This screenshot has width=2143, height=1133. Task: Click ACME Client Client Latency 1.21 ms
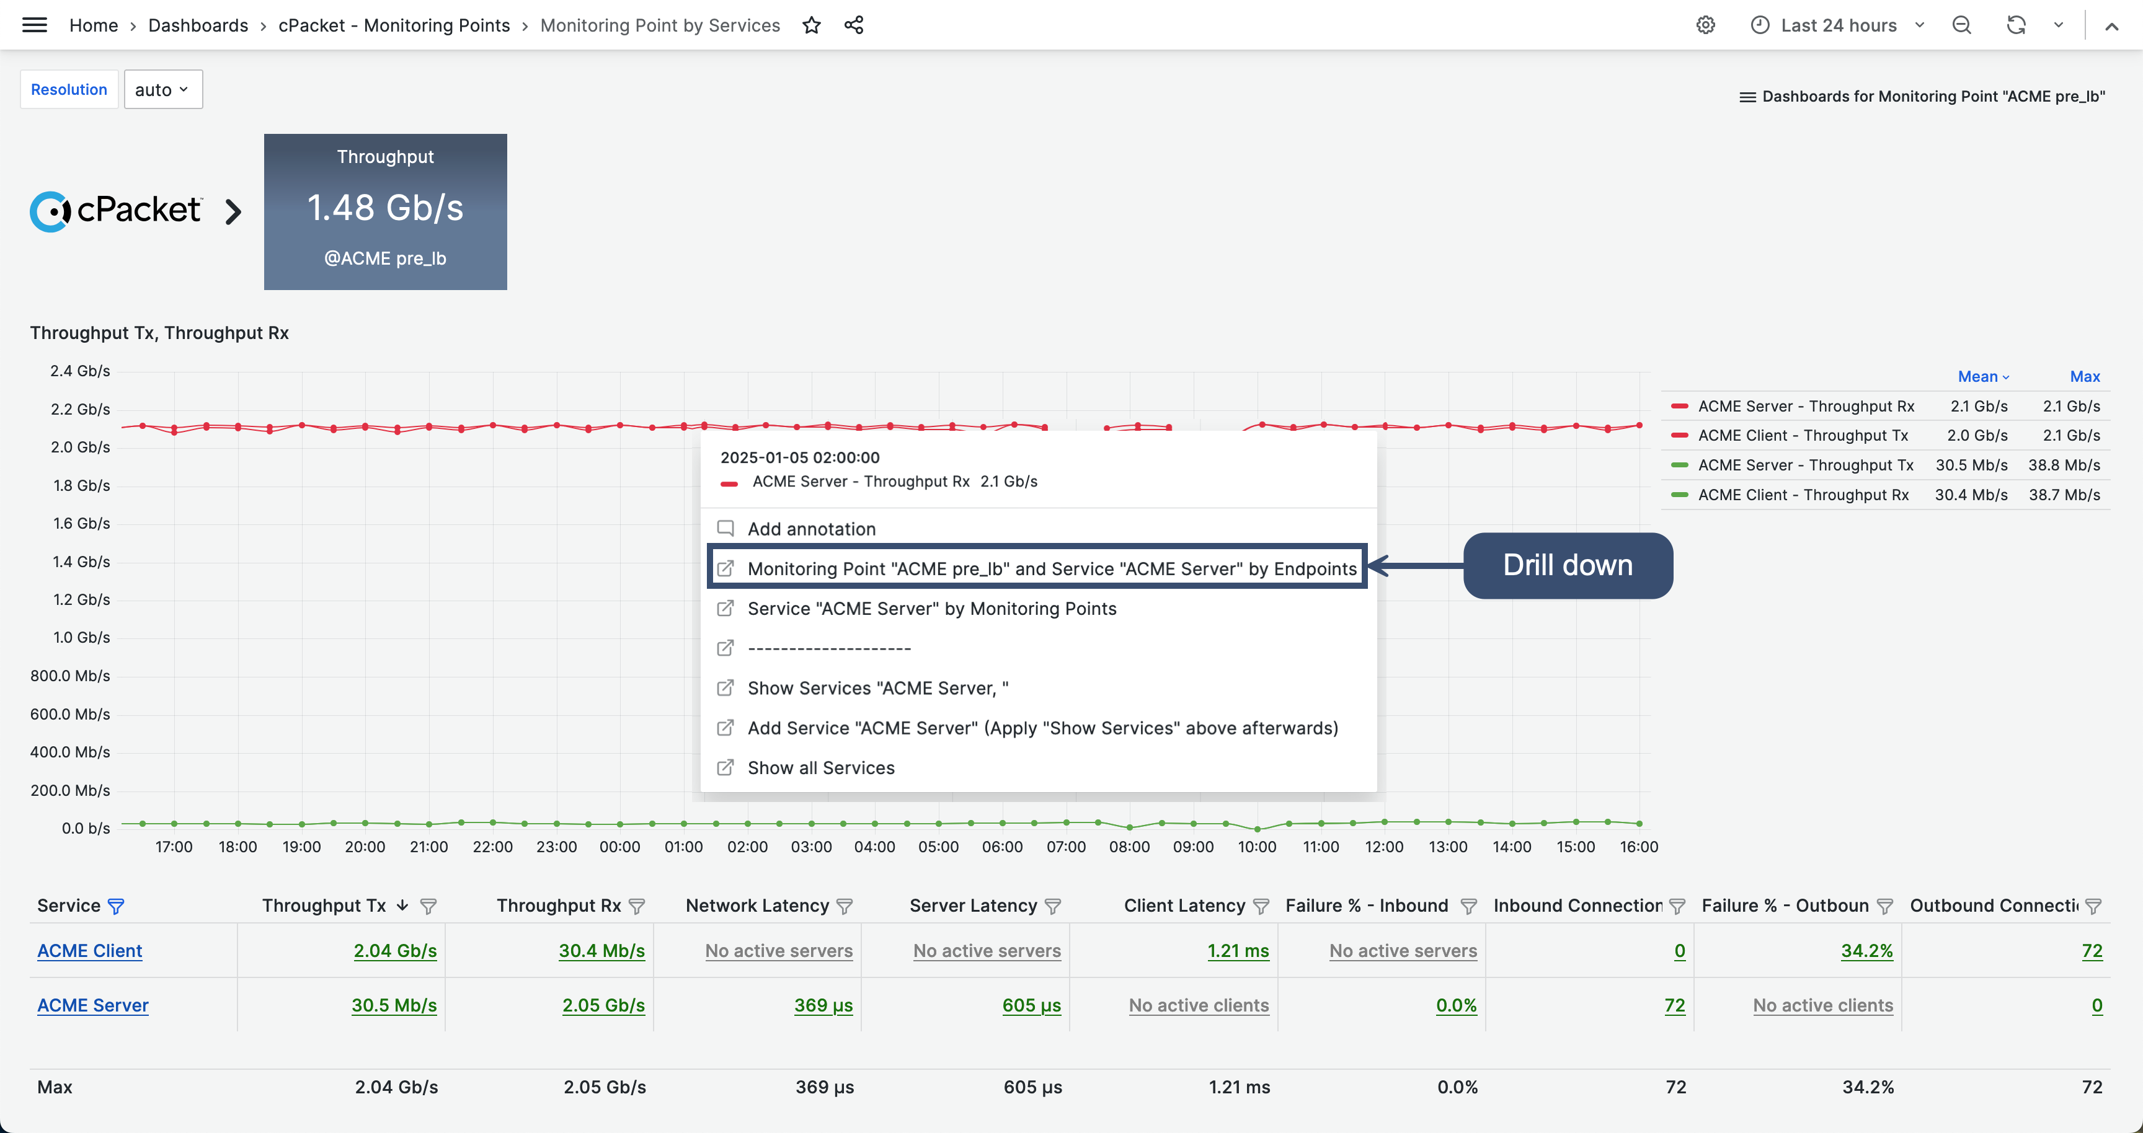(x=1239, y=950)
